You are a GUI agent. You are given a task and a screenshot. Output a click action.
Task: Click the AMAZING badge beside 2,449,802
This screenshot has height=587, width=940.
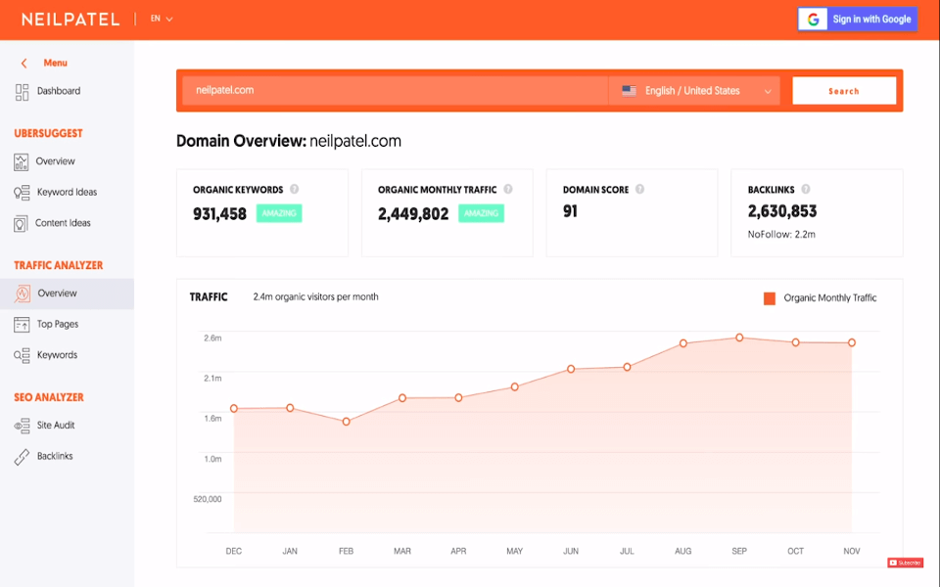tap(482, 213)
